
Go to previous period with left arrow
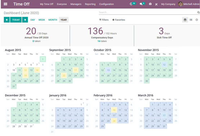tap(7, 20)
